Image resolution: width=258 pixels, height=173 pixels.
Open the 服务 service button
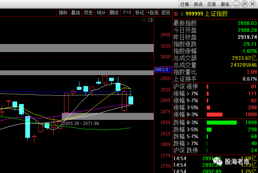pos(225,4)
